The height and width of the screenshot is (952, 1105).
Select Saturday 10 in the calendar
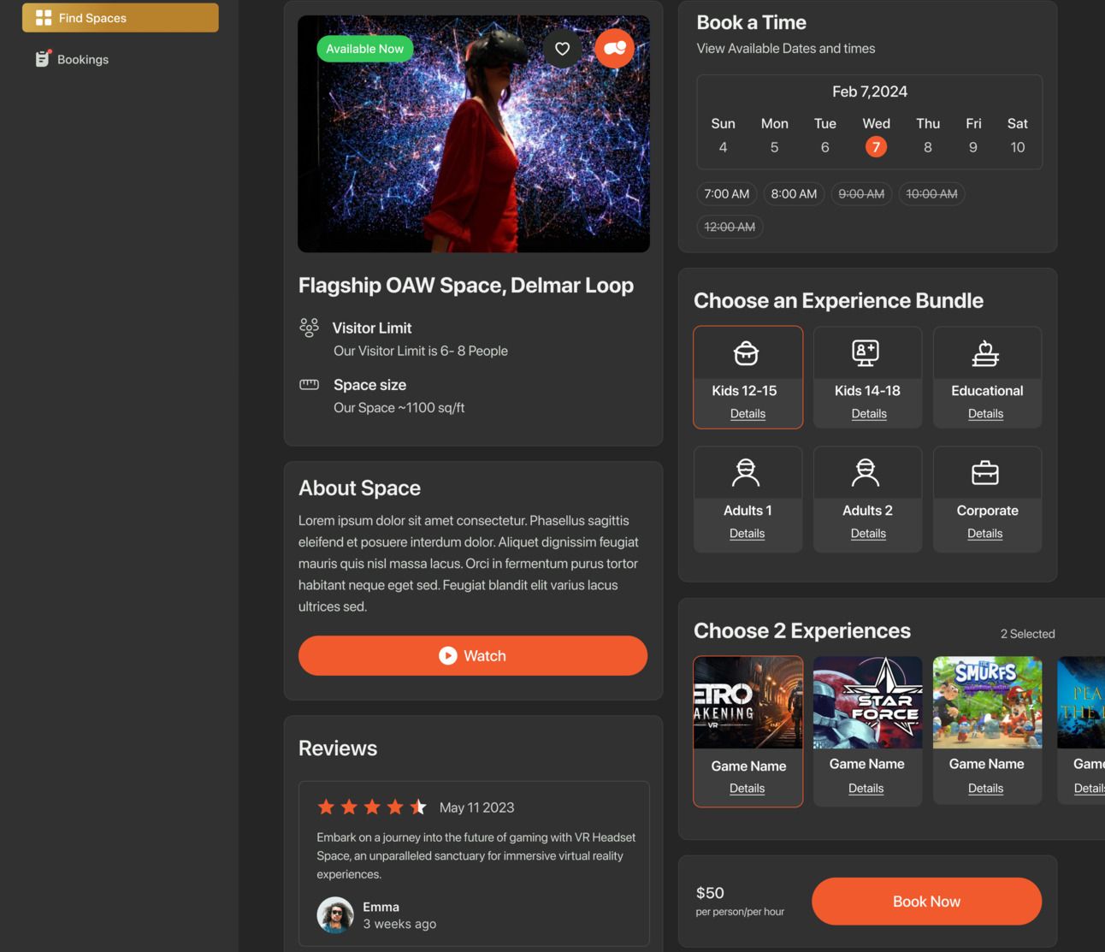(x=1018, y=147)
